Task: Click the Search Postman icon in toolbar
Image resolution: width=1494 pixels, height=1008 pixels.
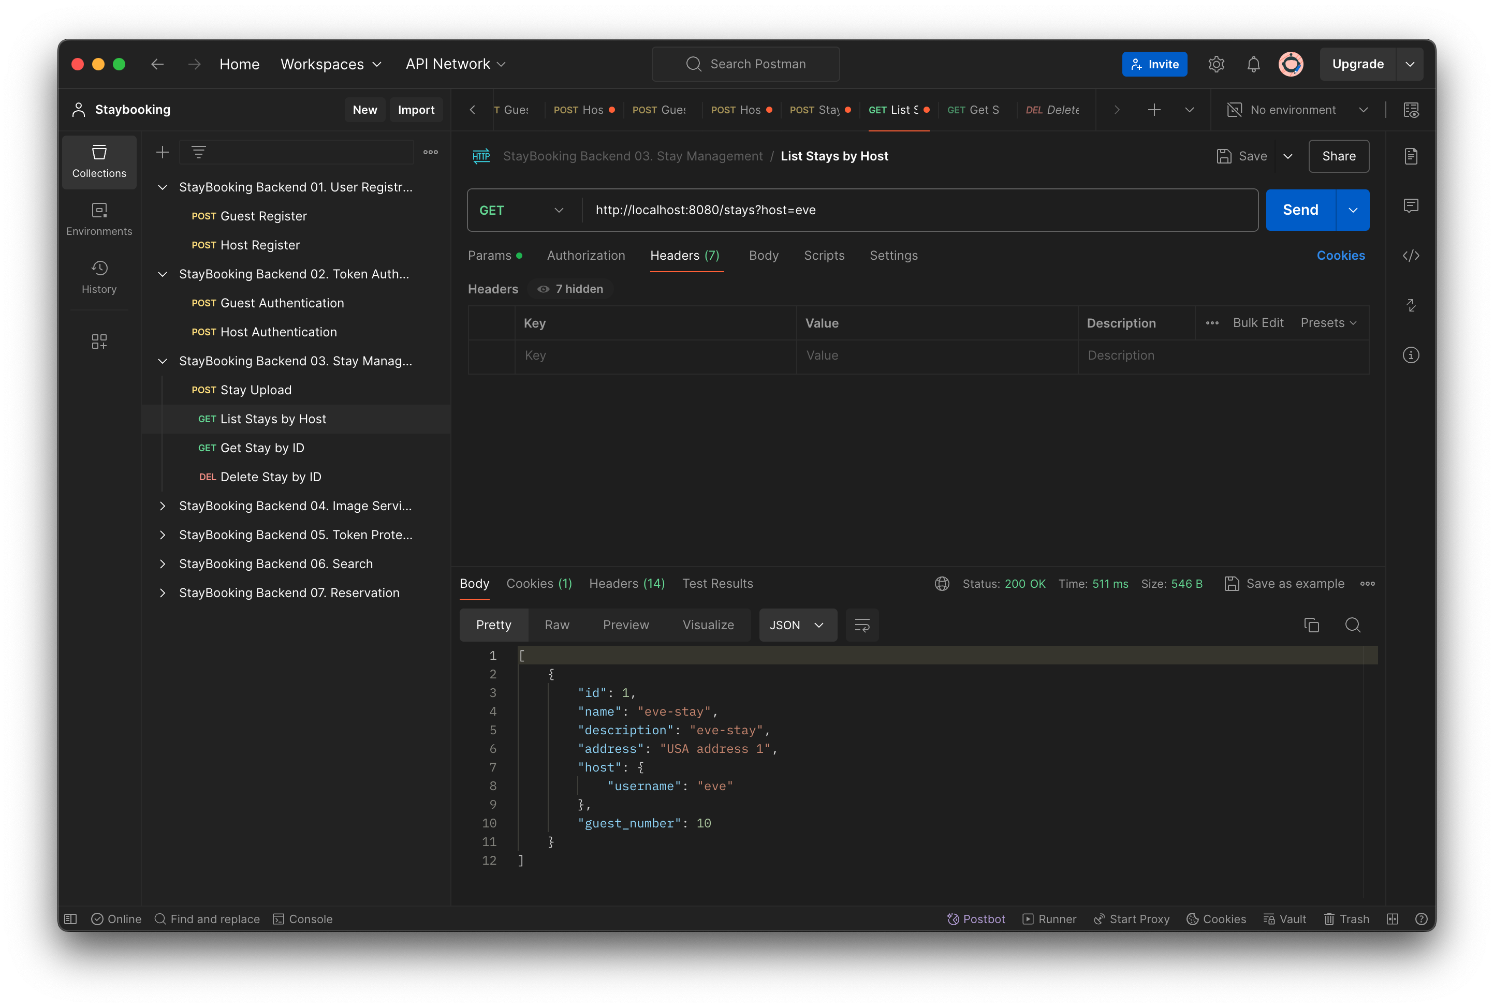Action: point(695,64)
